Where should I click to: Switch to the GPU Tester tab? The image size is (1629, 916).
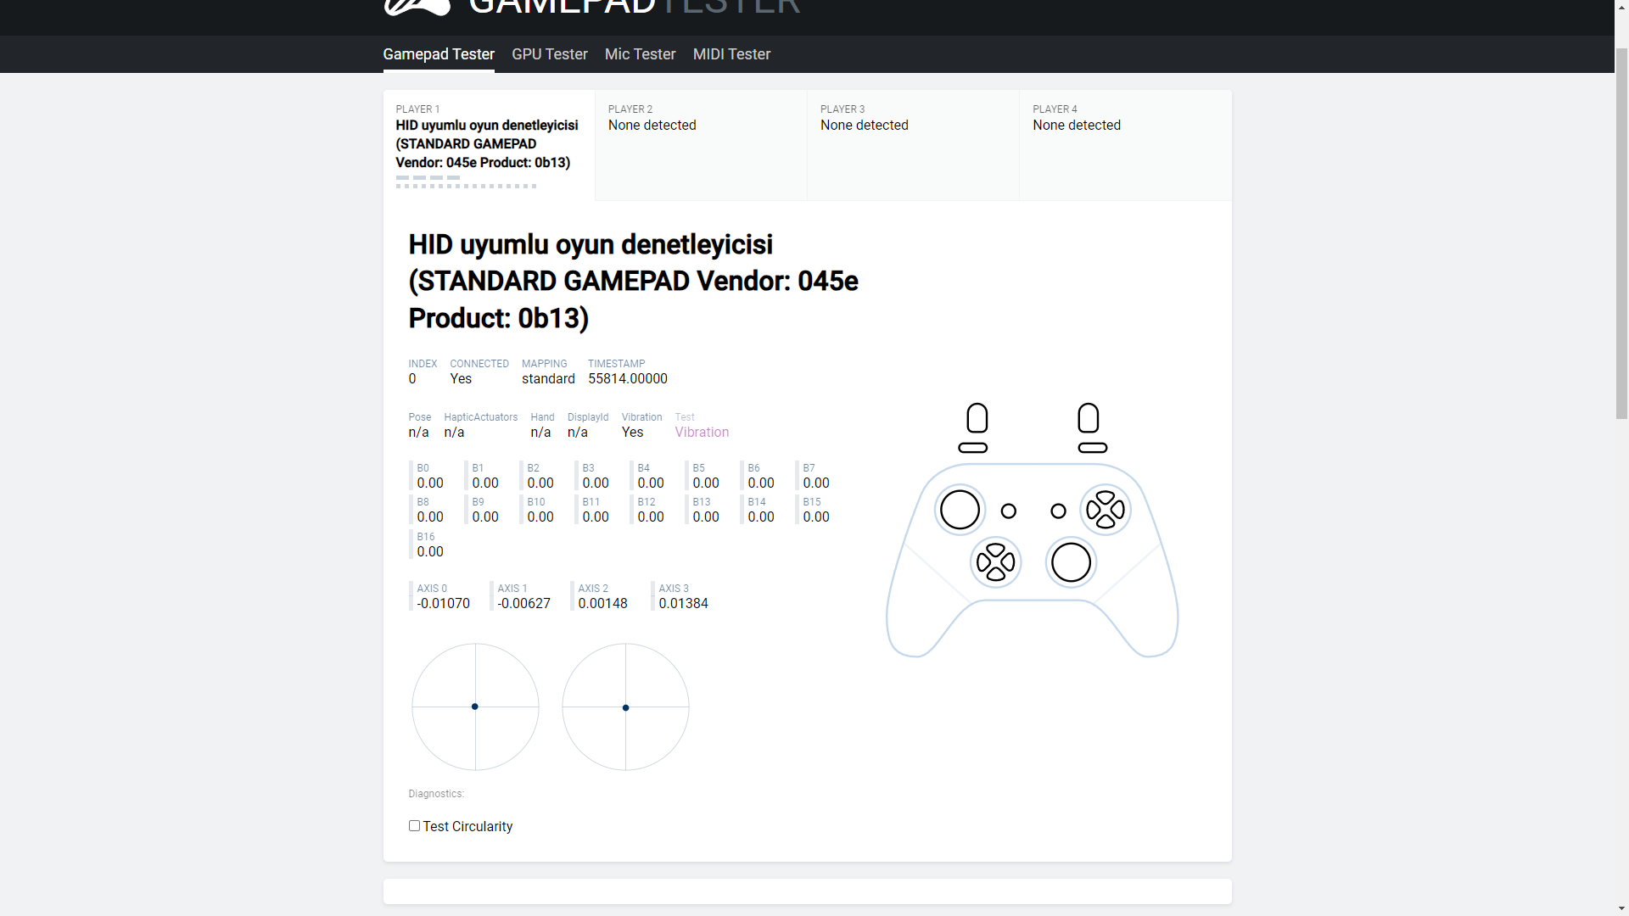point(549,54)
